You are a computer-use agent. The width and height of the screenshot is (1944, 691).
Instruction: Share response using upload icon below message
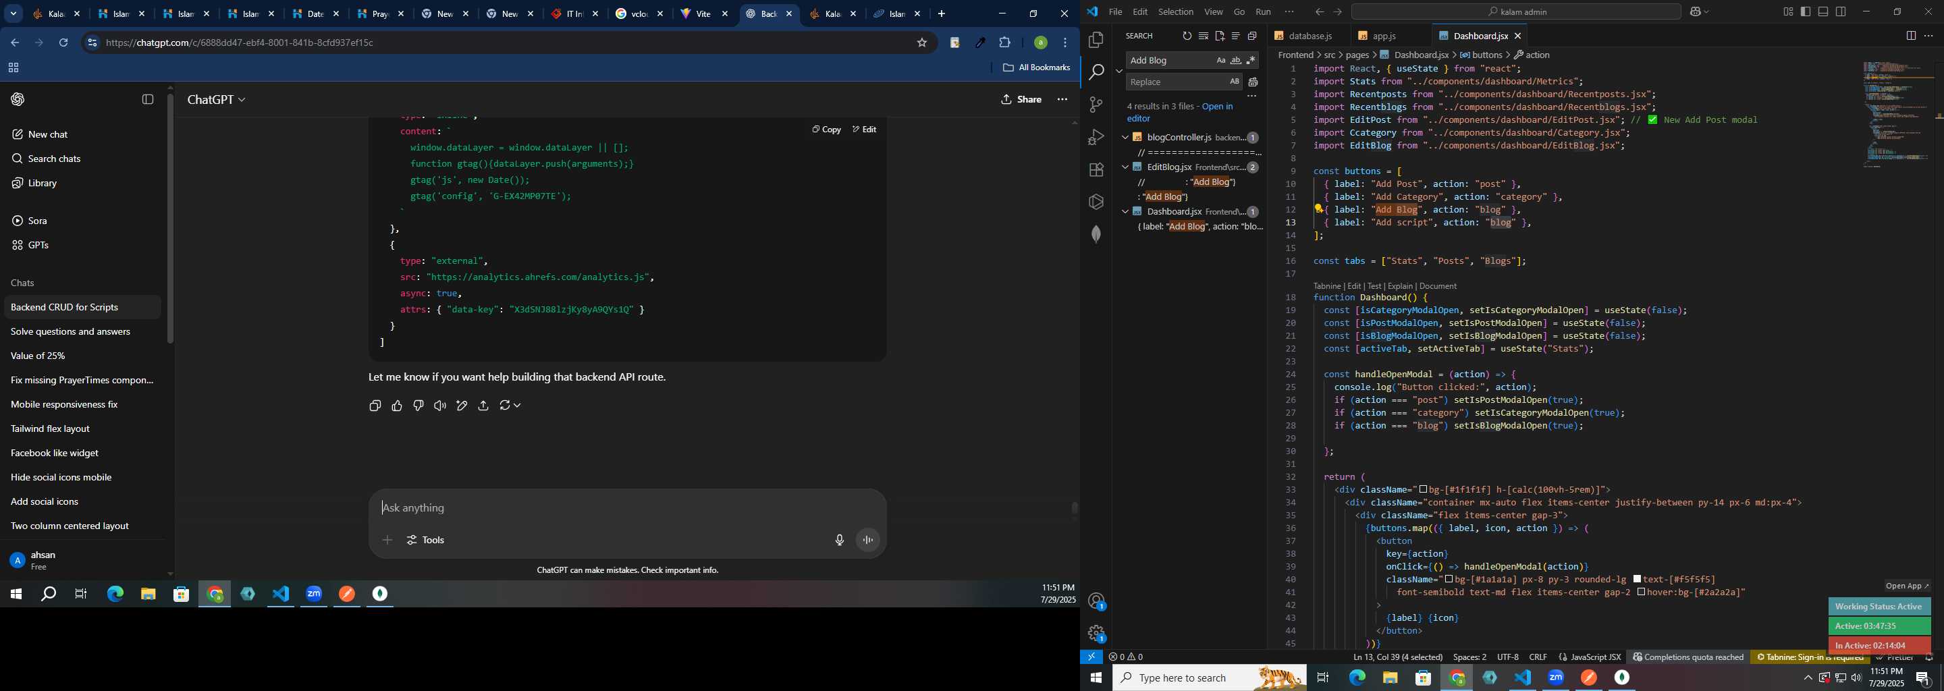(x=484, y=406)
